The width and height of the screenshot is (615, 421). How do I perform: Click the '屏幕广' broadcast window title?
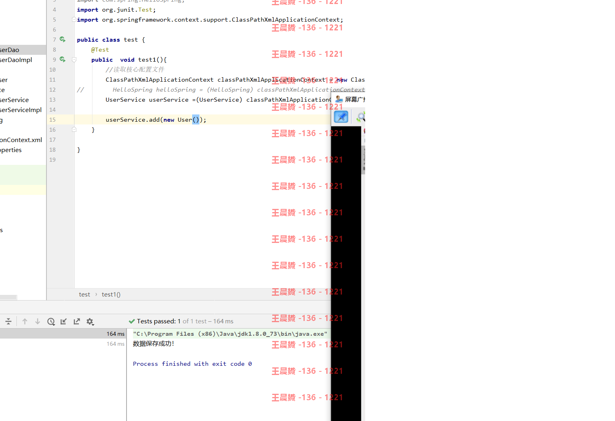click(x=355, y=99)
